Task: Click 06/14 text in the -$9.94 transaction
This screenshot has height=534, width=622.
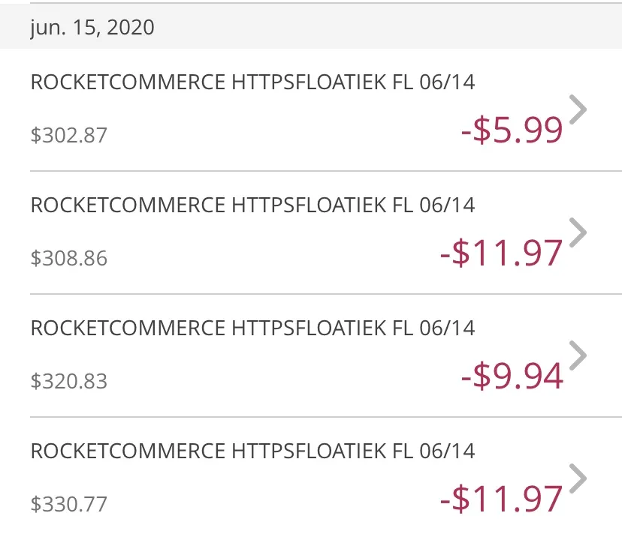Action: click(x=448, y=328)
